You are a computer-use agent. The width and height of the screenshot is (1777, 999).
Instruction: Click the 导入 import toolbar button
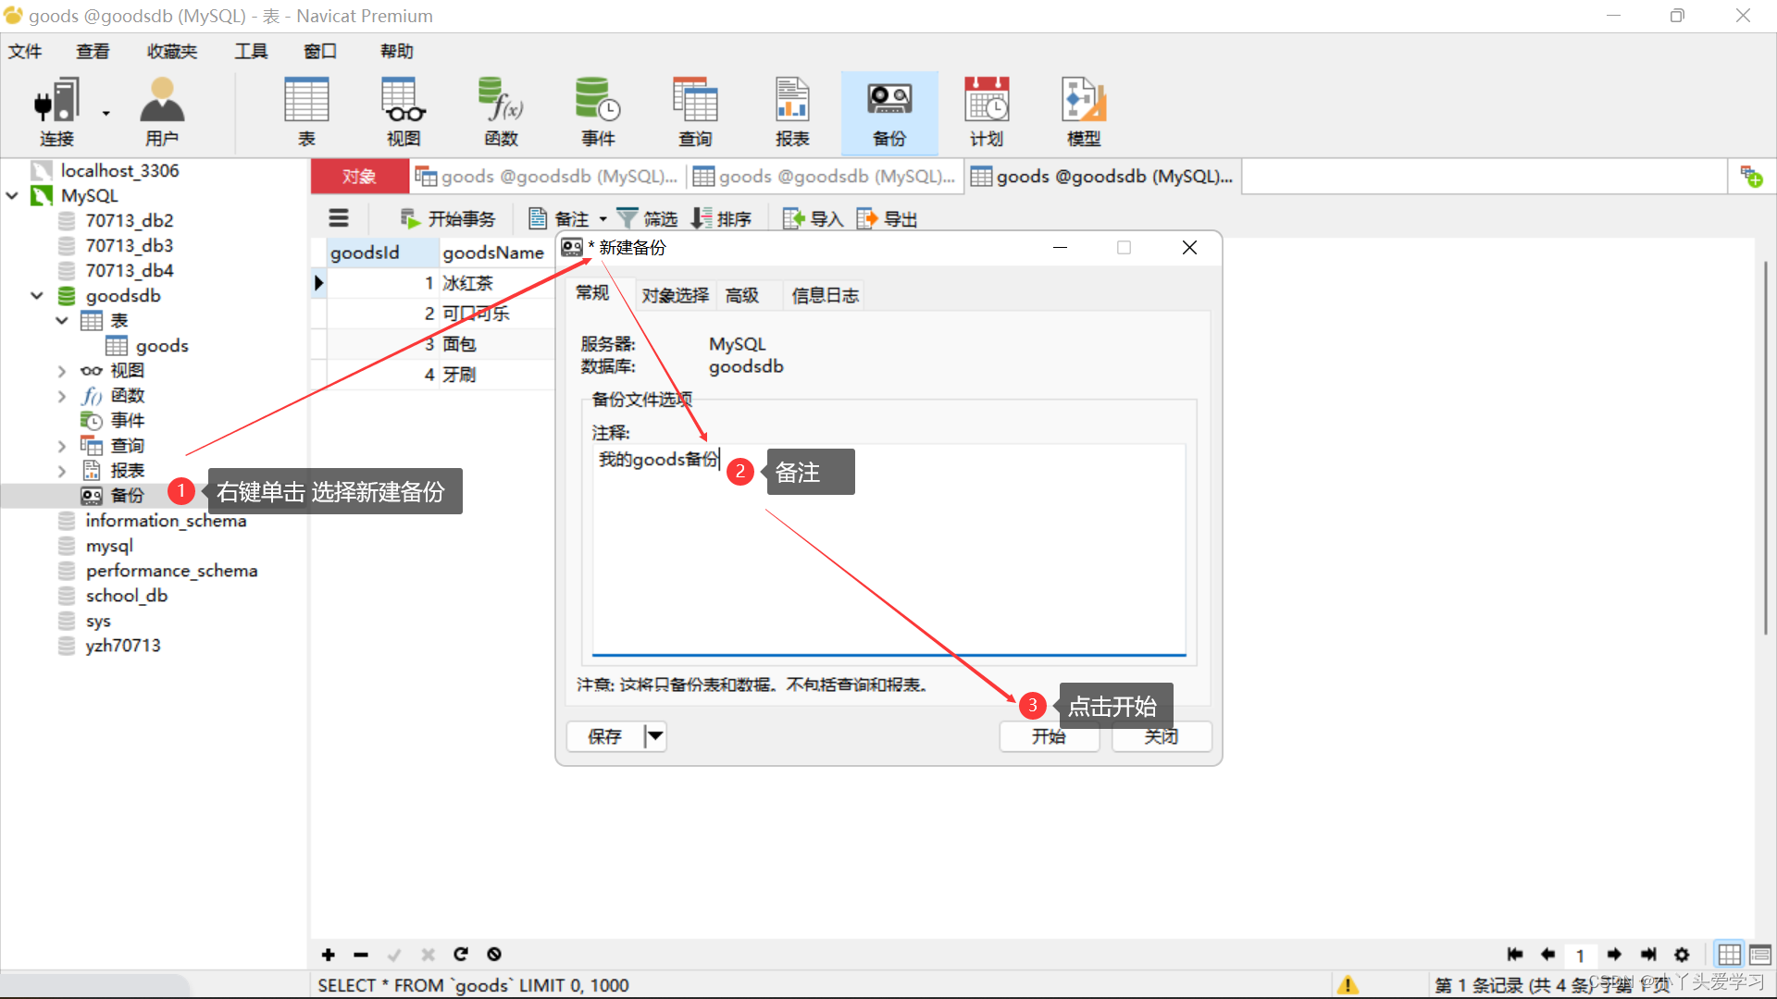pyautogui.click(x=813, y=218)
